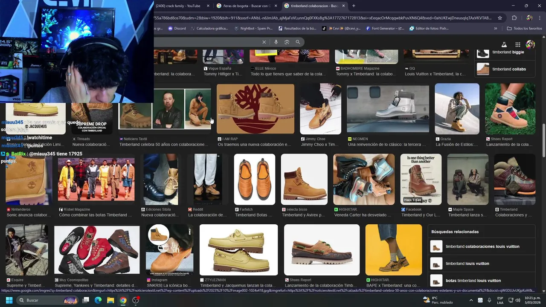Select the timberland collabs suggestion
The height and width of the screenshot is (307, 546).
505,69
